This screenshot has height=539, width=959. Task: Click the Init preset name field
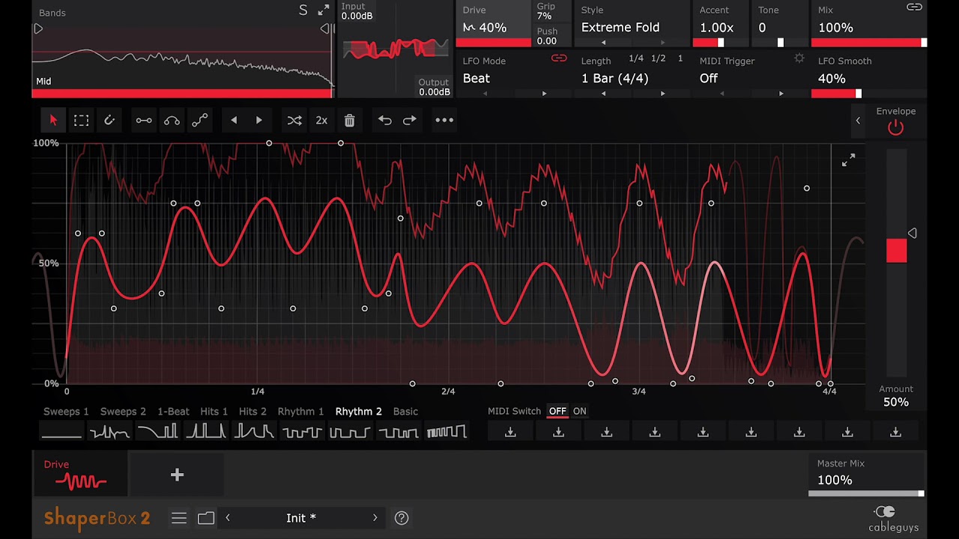pos(301,518)
